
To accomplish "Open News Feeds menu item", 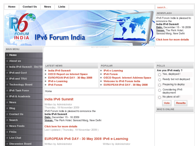I will (x=24, y=126).
